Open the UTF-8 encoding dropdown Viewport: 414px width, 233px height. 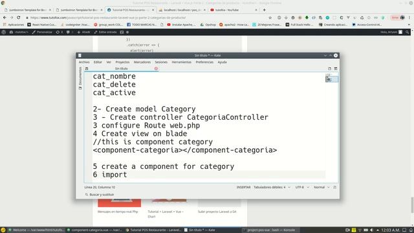[302, 187]
